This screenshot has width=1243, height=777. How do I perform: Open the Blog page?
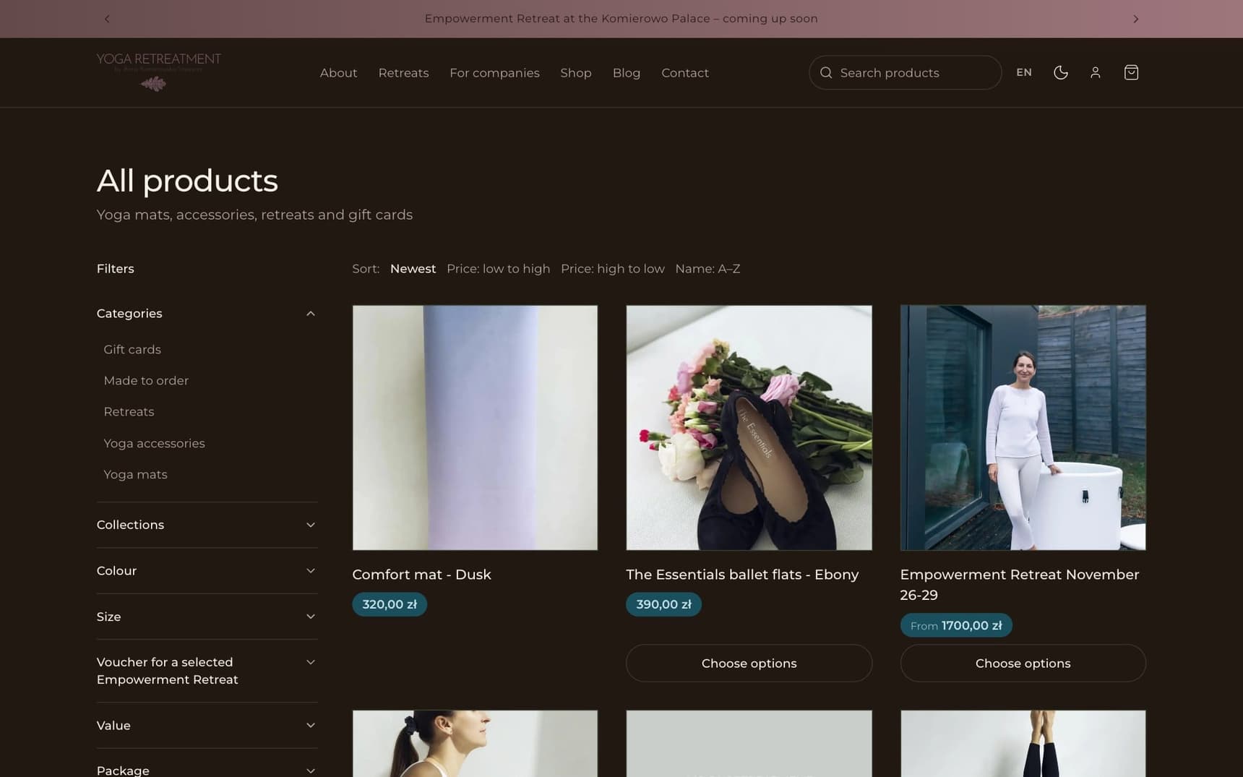pyautogui.click(x=627, y=73)
